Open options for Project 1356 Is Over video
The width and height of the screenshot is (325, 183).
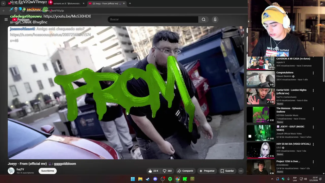[x=313, y=162]
